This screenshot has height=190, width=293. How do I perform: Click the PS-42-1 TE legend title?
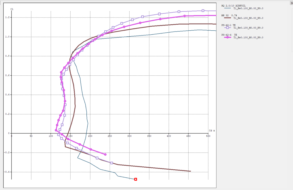coord(229,25)
